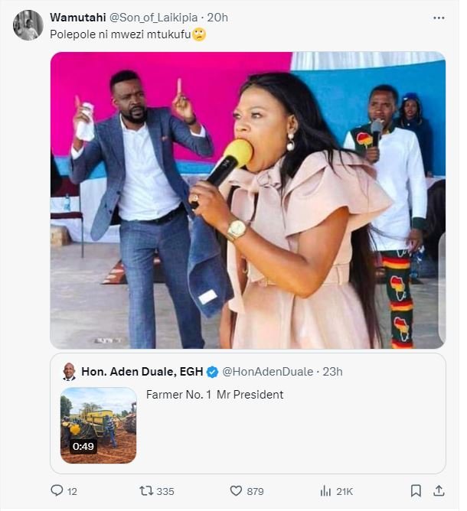Viewport: 467px width, 511px height.
Task: Repost this tweet via retweet icon
Action: [143, 490]
